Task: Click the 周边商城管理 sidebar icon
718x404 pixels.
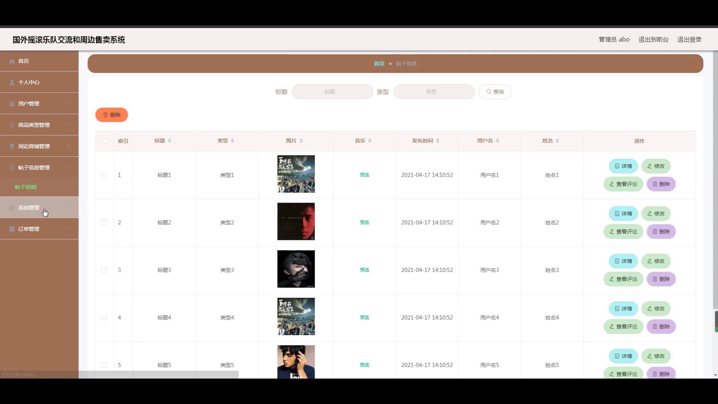Action: (12, 146)
